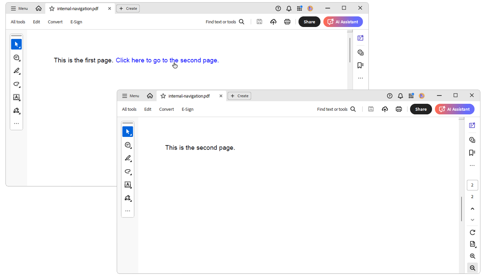Click the current page number box showing 2
The image size is (483, 276).
point(472,185)
